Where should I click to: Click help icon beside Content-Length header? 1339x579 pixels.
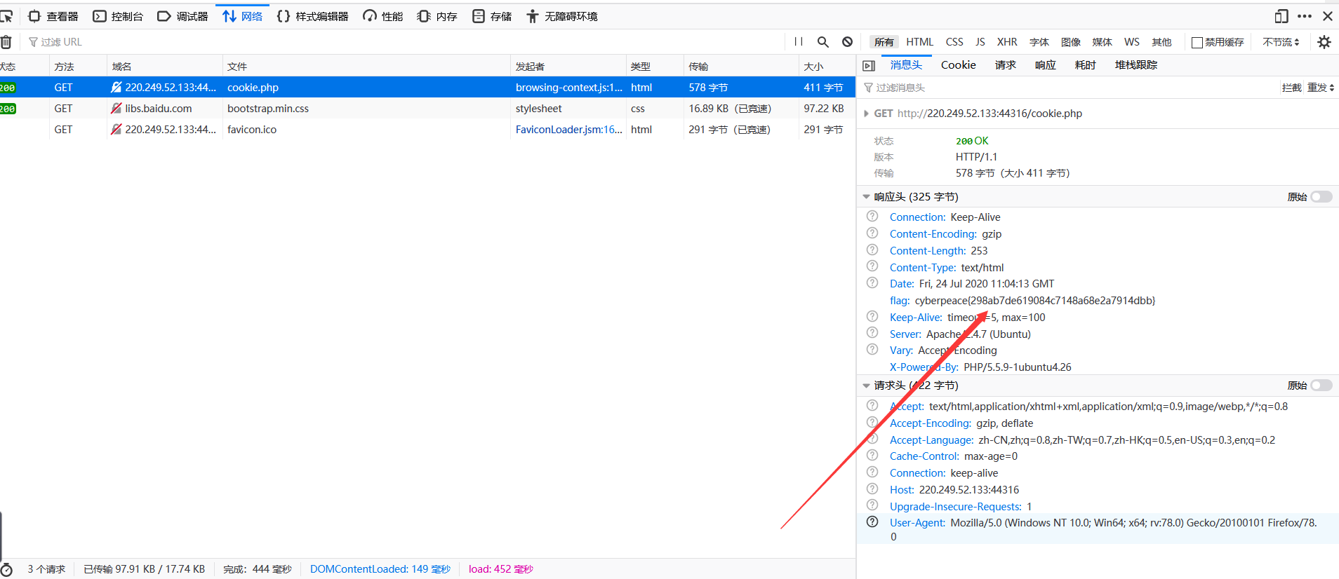tap(872, 250)
